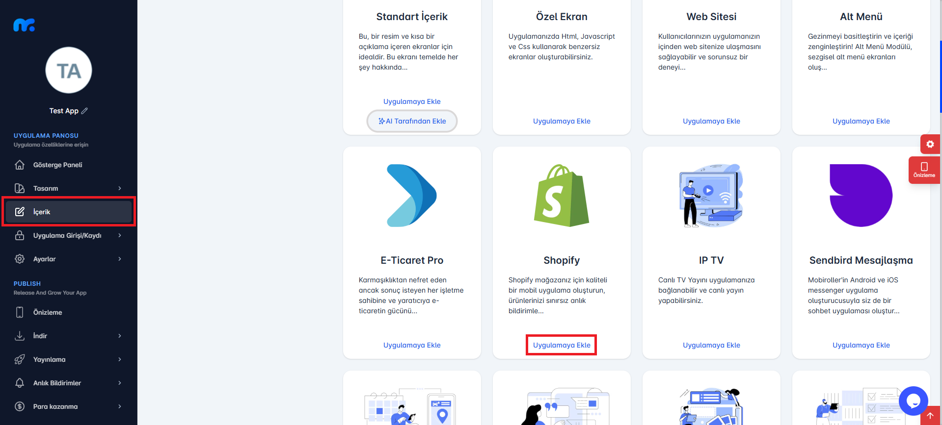Click the TA app avatar
The height and width of the screenshot is (425, 942).
tap(69, 70)
